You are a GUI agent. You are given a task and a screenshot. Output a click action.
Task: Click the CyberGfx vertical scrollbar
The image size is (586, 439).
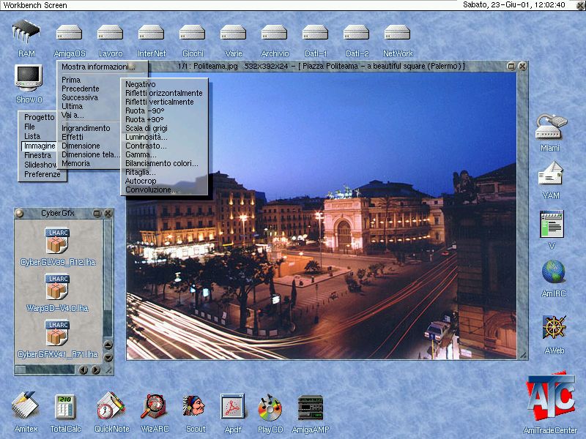[x=108, y=278]
